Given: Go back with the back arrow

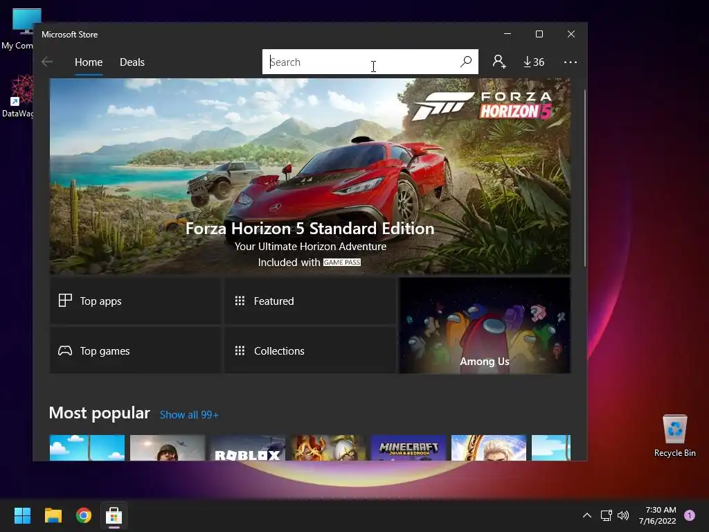Looking at the screenshot, I should tap(47, 62).
